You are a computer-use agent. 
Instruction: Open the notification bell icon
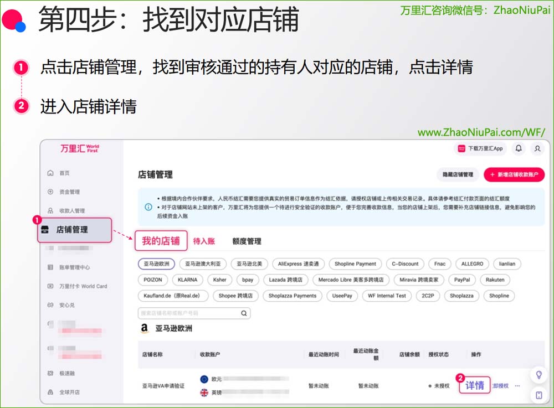coord(519,148)
